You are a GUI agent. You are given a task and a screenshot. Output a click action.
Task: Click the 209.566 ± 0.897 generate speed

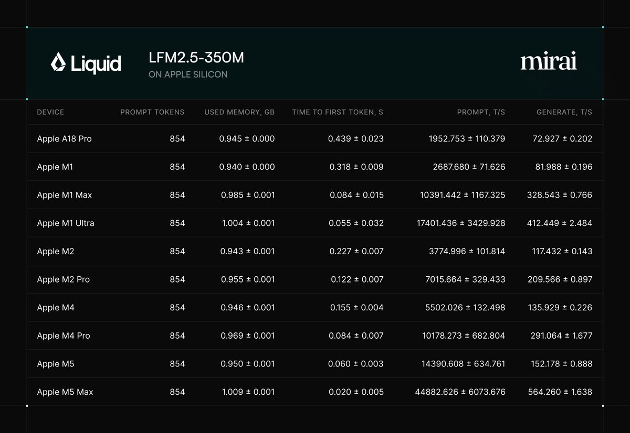560,279
